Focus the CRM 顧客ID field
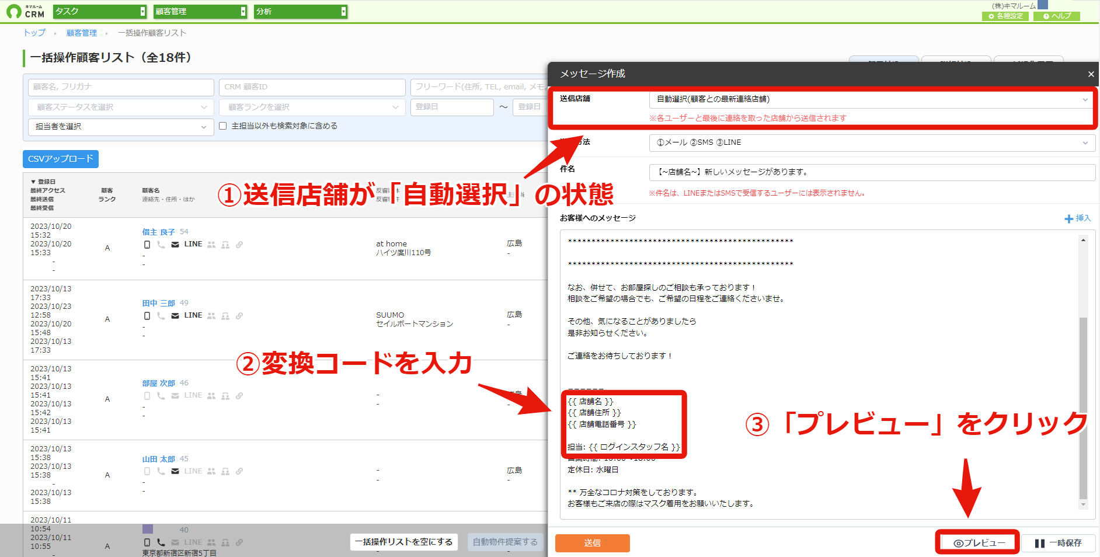The height and width of the screenshot is (557, 1100). (312, 87)
